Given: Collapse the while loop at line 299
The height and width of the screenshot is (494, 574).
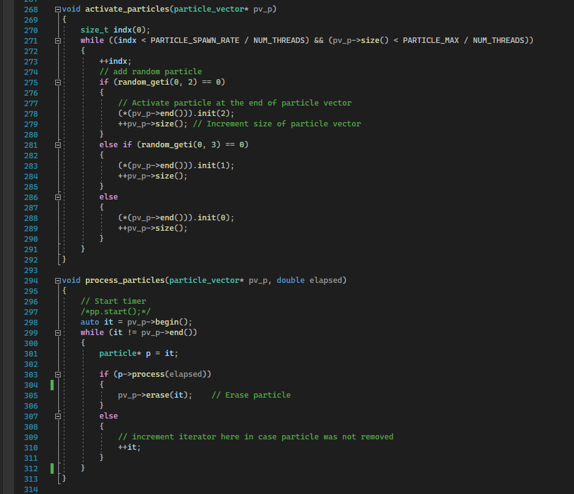Looking at the screenshot, I should point(58,333).
